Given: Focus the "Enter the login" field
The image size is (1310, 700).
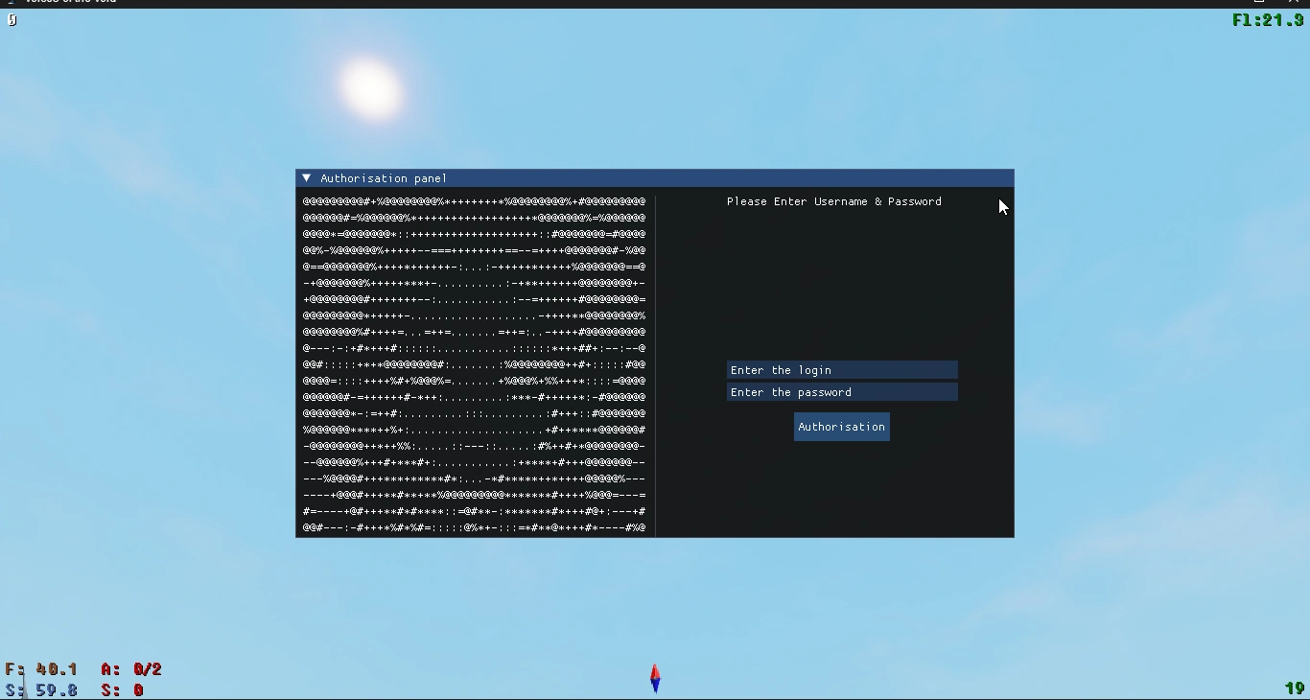Looking at the screenshot, I should click(842, 370).
